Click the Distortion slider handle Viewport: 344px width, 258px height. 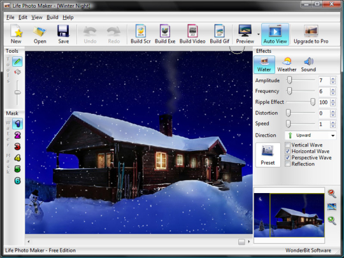[x=288, y=113]
